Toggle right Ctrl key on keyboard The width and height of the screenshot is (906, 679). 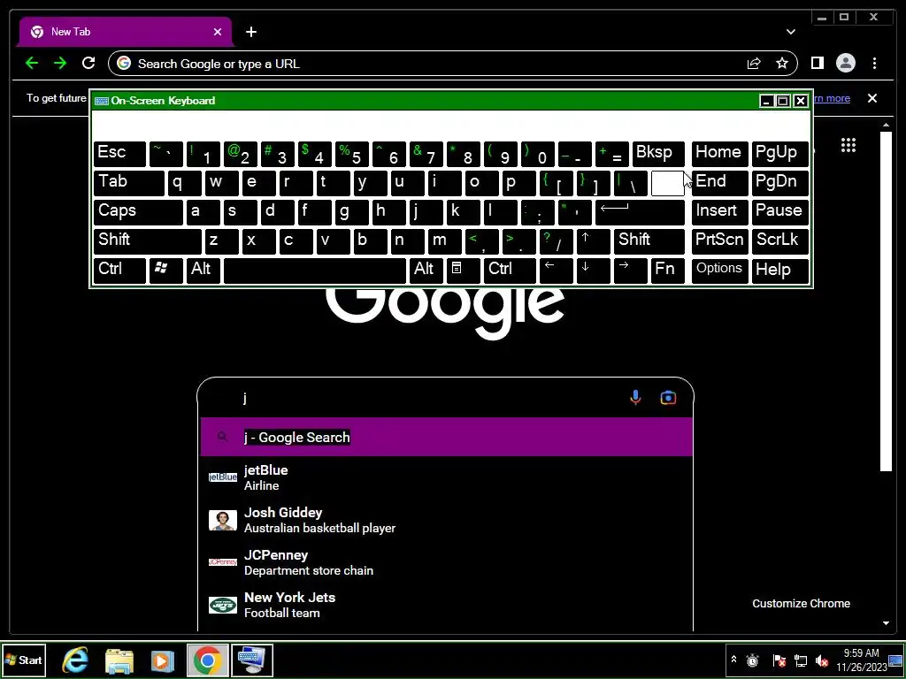click(x=509, y=270)
